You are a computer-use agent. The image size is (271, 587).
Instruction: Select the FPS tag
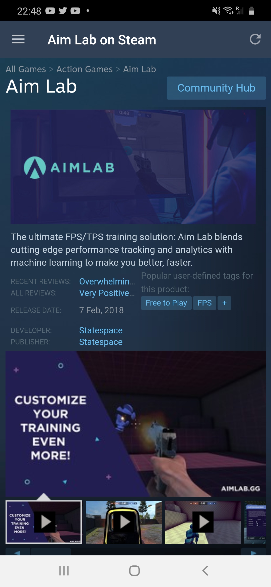point(205,303)
